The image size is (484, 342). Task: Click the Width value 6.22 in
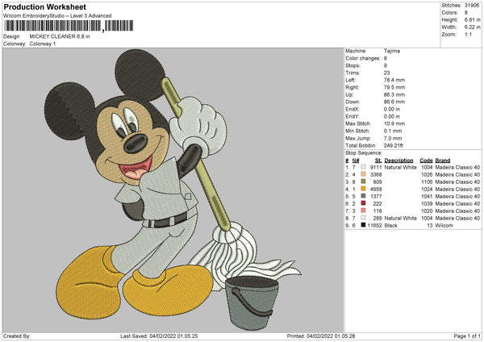tap(472, 27)
